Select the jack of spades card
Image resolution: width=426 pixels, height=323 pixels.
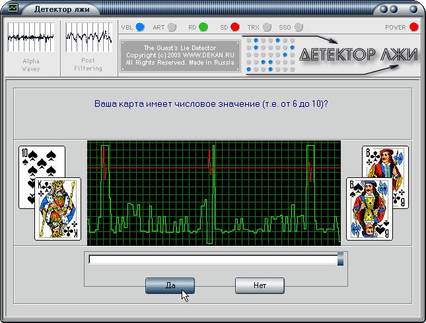[x=369, y=209]
